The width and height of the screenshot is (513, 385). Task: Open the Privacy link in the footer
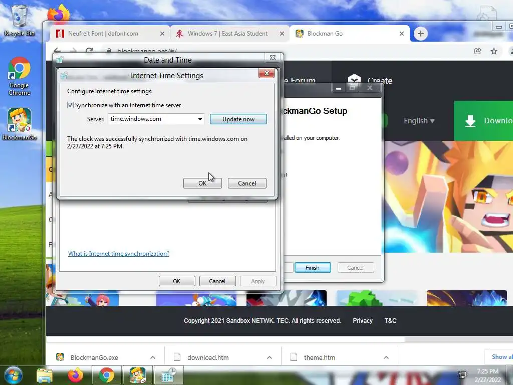363,321
